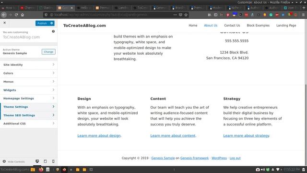
Task: Click the Pocket save icon
Action: pos(180,15)
